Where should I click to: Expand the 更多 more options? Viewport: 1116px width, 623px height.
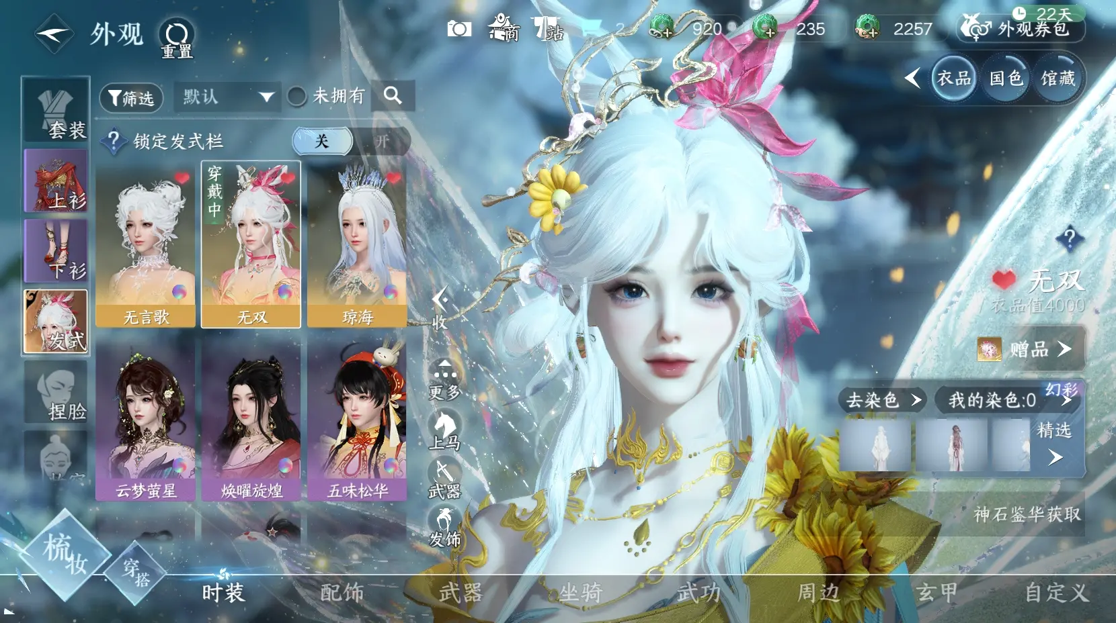pyautogui.click(x=444, y=381)
